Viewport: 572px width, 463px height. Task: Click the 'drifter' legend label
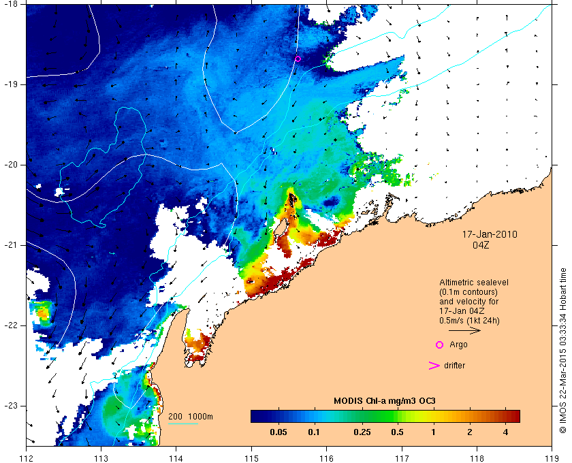(455, 366)
